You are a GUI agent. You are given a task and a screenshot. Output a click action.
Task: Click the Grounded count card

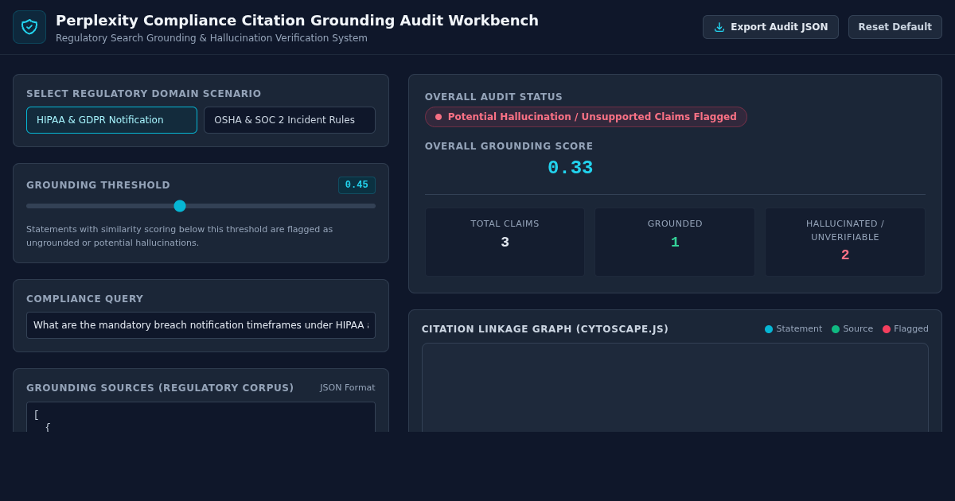(x=675, y=243)
